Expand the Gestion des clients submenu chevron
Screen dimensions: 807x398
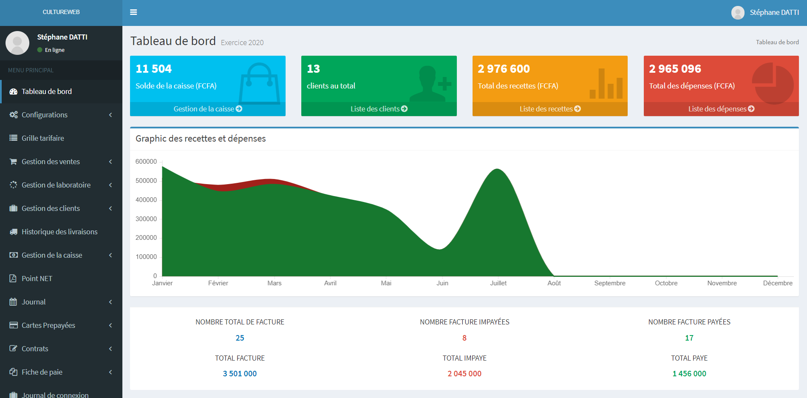click(110, 208)
